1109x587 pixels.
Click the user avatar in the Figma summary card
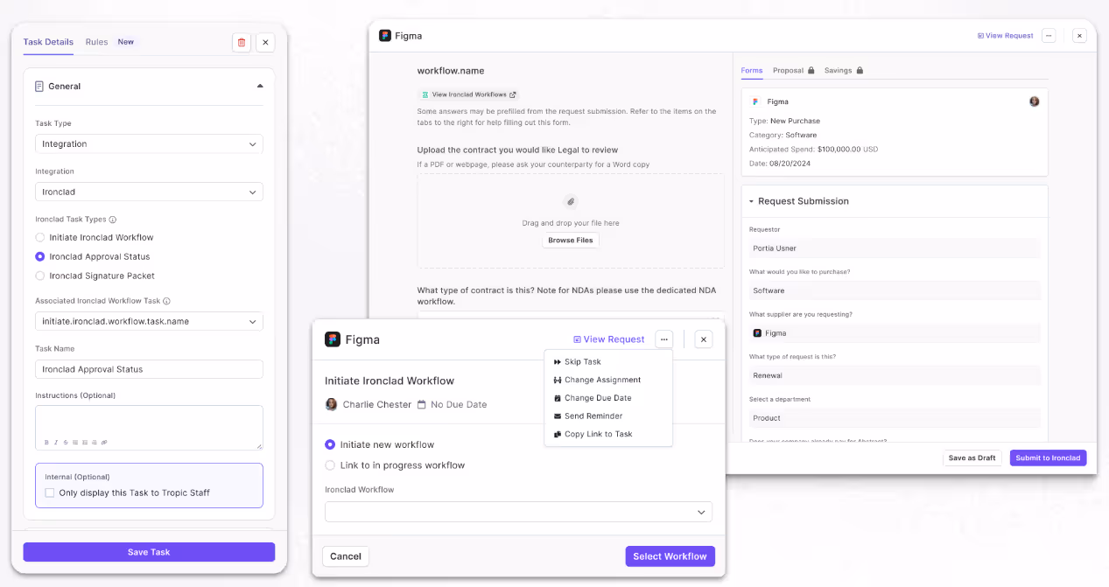point(1035,101)
